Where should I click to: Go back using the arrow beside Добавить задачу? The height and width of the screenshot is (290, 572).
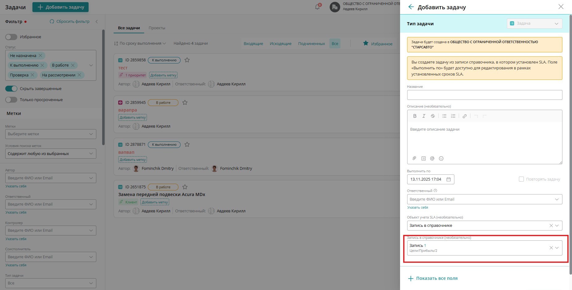click(x=411, y=7)
